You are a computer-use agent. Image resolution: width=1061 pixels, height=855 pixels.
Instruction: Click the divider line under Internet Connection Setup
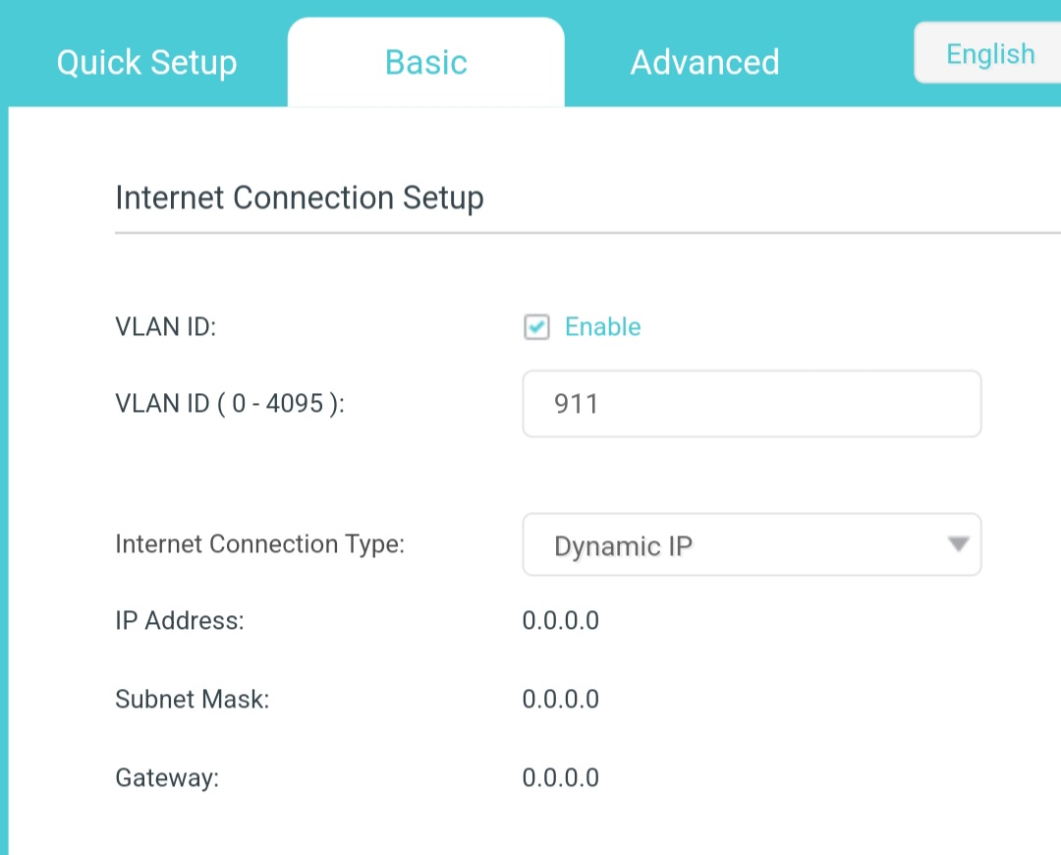[x=588, y=233]
